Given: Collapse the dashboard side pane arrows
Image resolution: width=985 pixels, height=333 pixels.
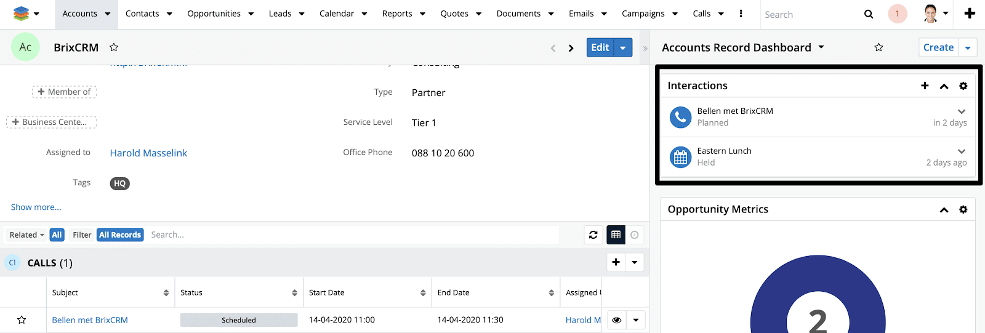Looking at the screenshot, I should [x=645, y=48].
